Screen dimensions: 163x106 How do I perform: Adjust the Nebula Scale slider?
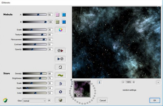(35, 30)
